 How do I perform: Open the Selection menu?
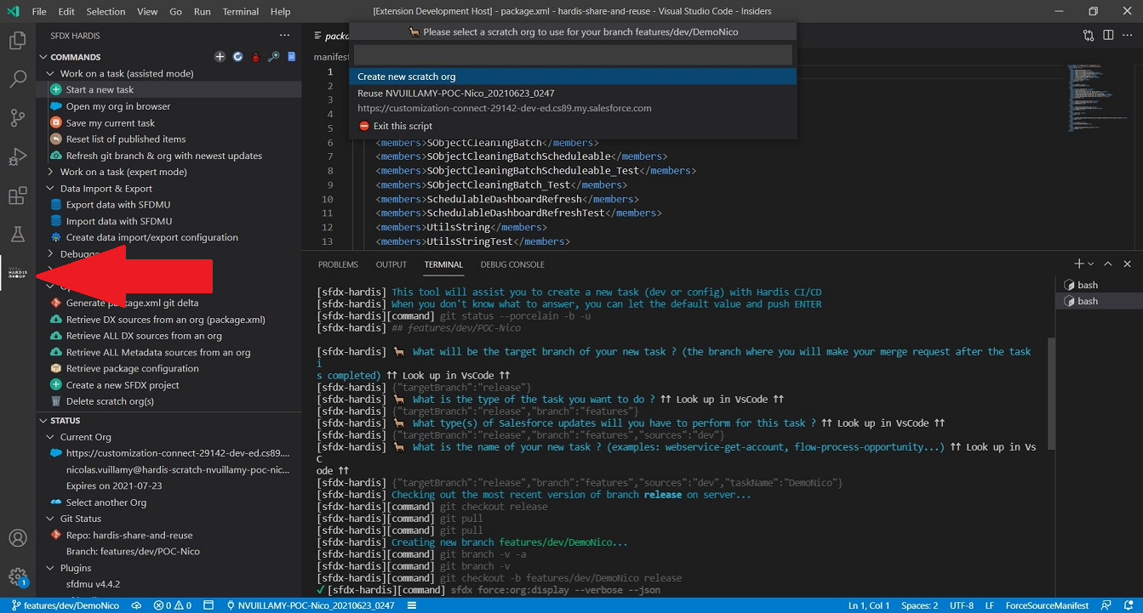[x=106, y=11]
